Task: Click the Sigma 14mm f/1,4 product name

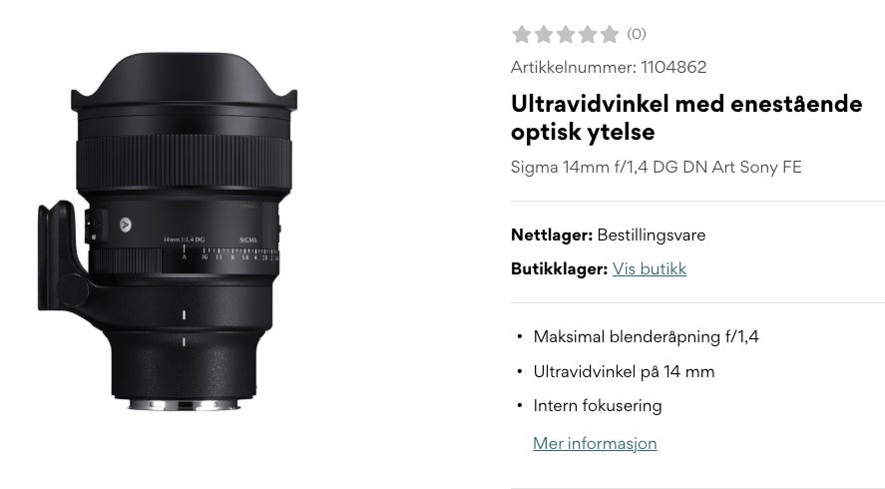Action: pos(656,167)
